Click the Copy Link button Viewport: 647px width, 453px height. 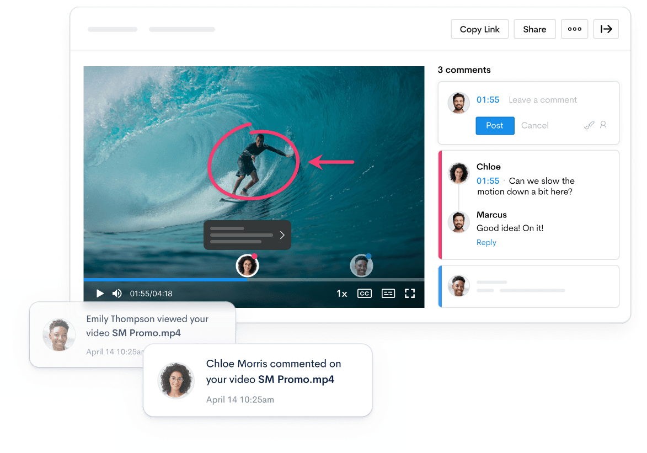pos(479,29)
